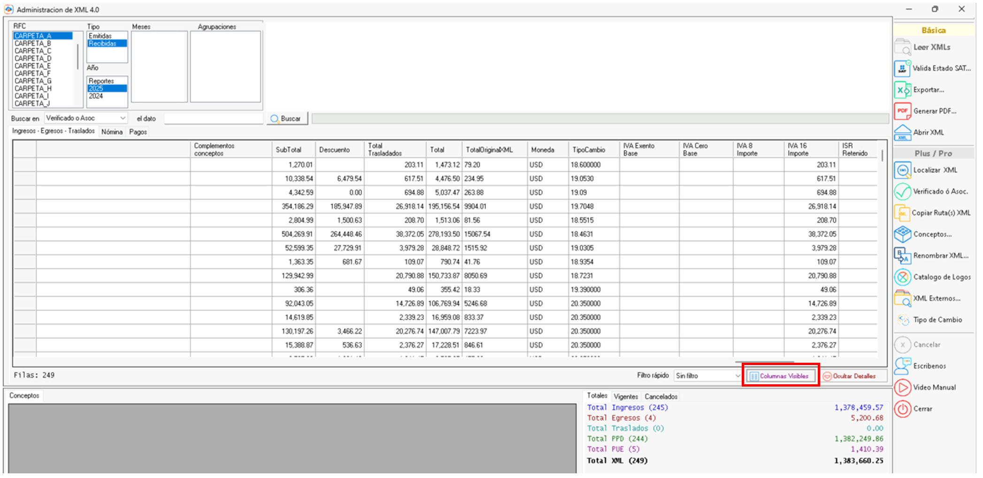Click the el dato search field
Screen dimensions: 983x478
pyautogui.click(x=214, y=119)
